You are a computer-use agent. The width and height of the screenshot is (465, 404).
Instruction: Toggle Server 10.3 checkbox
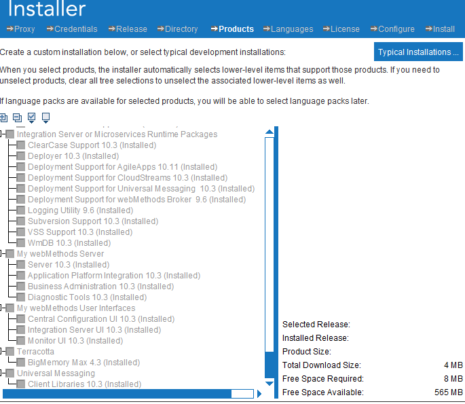tap(21, 265)
